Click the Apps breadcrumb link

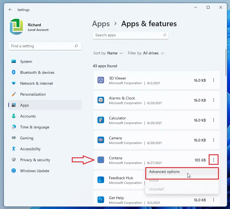(x=101, y=24)
